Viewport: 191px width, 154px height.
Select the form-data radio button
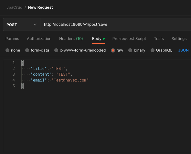(27, 50)
